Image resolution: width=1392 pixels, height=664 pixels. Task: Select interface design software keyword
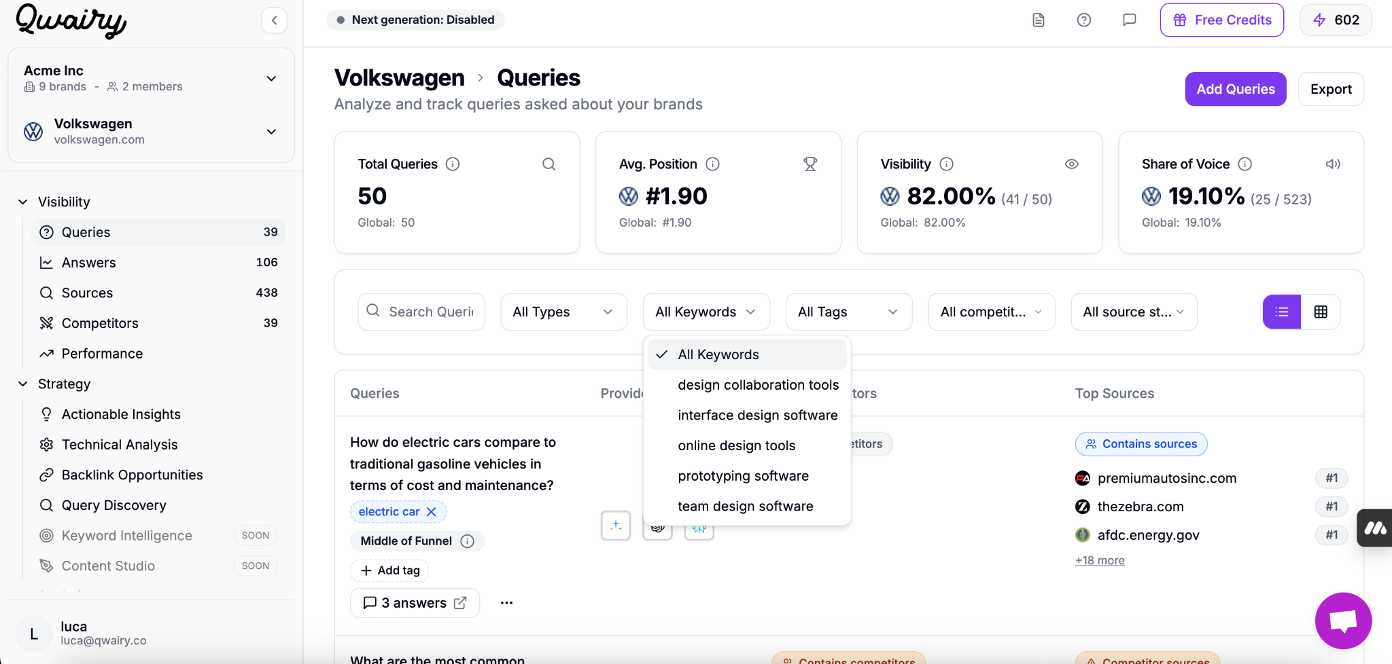747,416
